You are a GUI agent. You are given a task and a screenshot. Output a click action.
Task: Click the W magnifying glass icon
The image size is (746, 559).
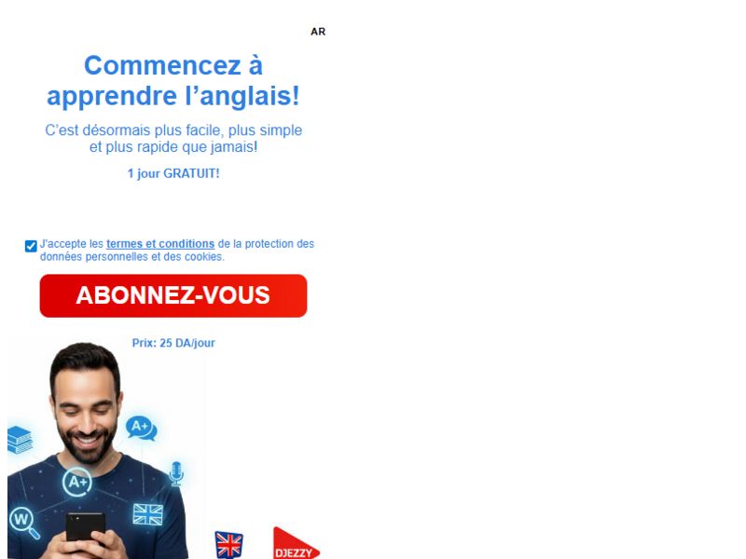point(24,523)
